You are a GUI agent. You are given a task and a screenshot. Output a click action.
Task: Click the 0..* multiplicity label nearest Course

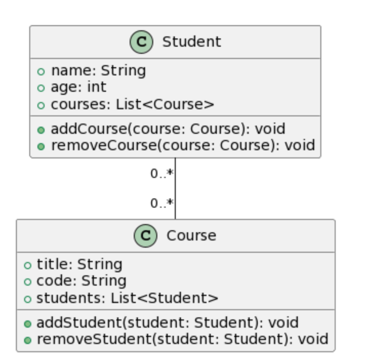pyautogui.click(x=161, y=204)
